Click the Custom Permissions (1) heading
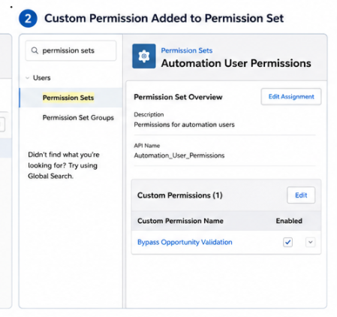337x317 pixels. 180,195
